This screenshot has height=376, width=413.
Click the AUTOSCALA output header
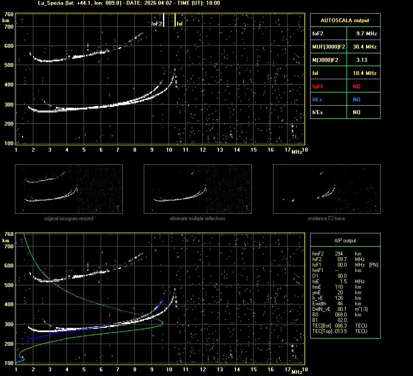coord(345,20)
